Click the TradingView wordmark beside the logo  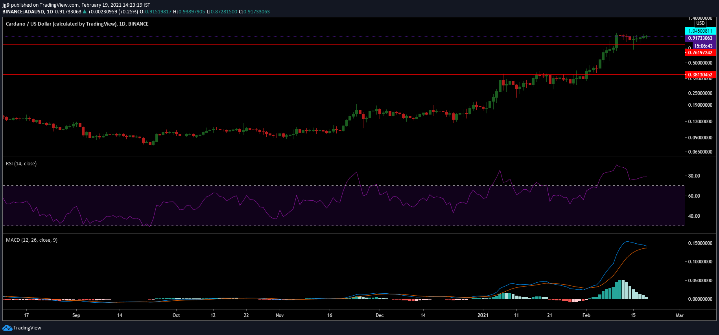[x=27, y=328]
